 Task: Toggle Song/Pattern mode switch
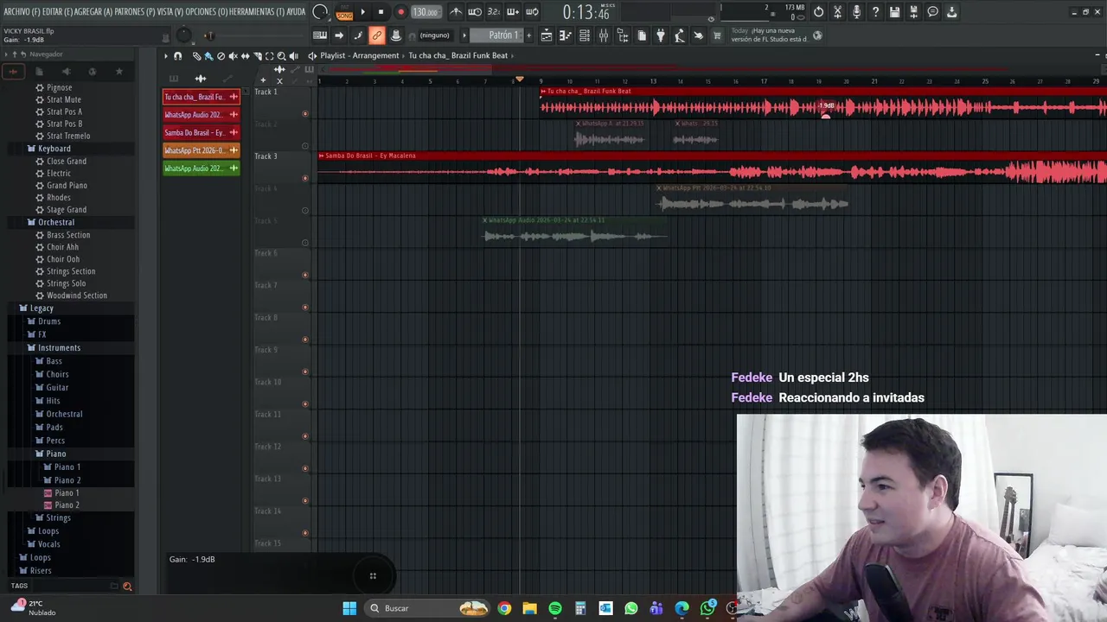pos(344,12)
